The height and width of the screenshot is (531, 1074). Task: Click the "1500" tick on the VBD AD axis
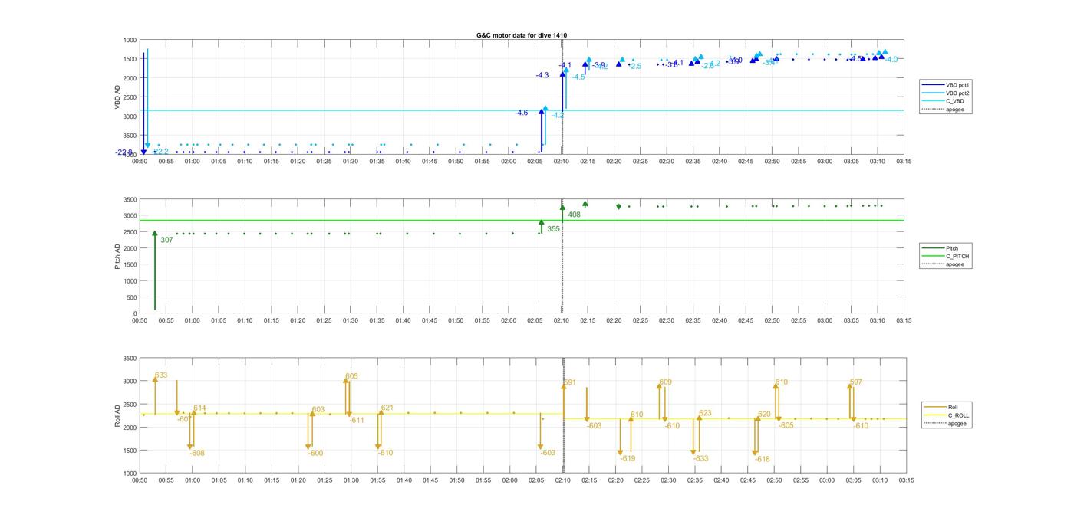click(x=130, y=59)
